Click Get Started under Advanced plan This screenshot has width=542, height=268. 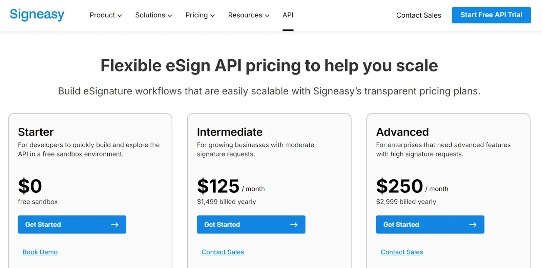(x=430, y=224)
